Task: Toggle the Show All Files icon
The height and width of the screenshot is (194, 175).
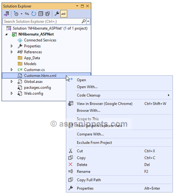Action: tap(47, 14)
